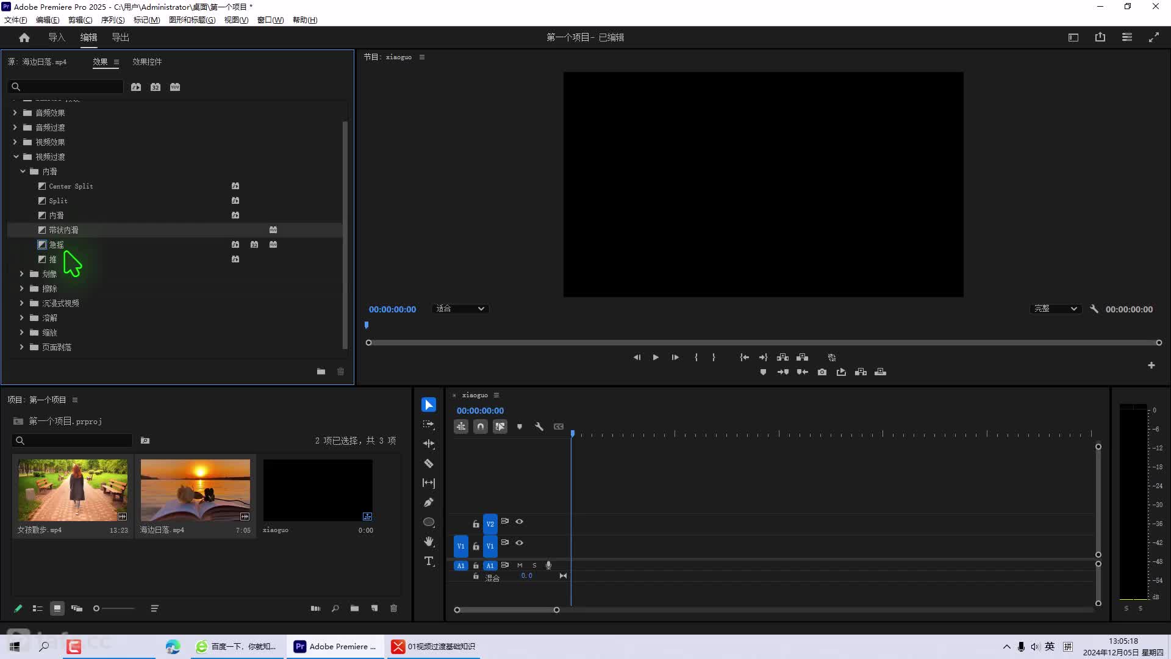Image resolution: width=1171 pixels, height=659 pixels.
Task: Switch to 导入 workspace
Action: 57,38
